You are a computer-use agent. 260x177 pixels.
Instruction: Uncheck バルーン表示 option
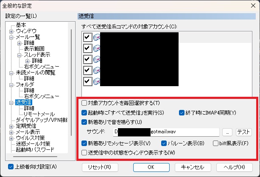[x=164, y=143]
